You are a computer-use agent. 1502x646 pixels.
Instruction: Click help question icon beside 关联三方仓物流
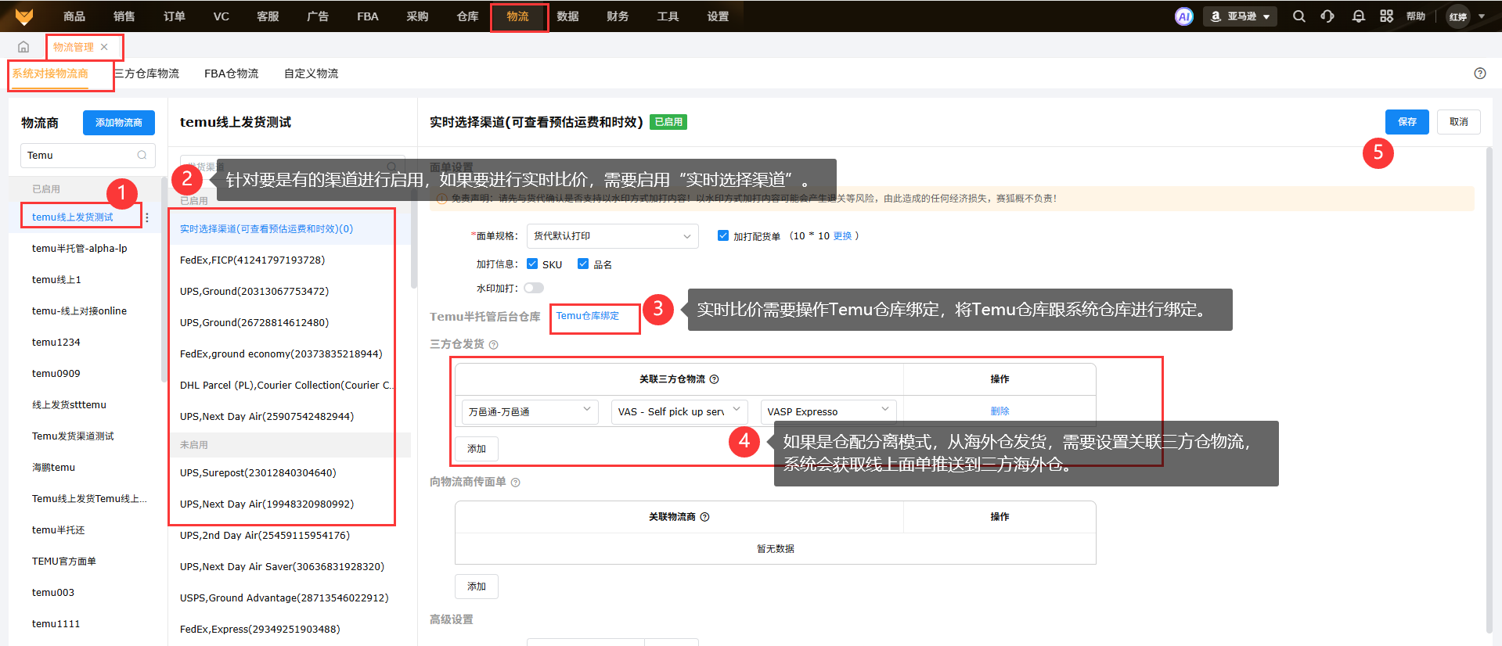[714, 379]
